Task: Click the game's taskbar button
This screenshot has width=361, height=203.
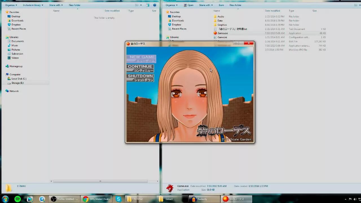Action: pyautogui.click(x=236, y=199)
